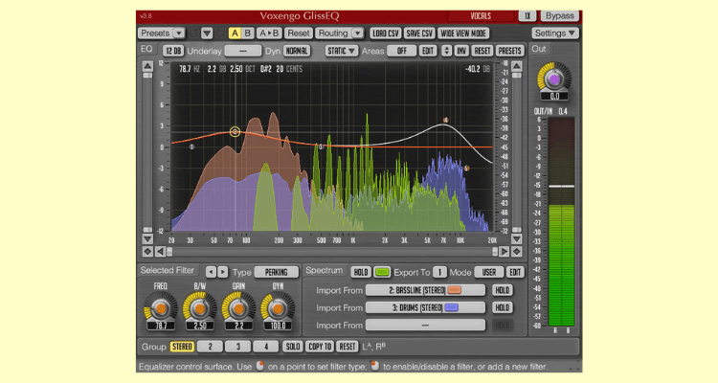This screenshot has height=383, width=718.
Task: Click the right vertical scroll down arrow
Action: click(x=517, y=238)
